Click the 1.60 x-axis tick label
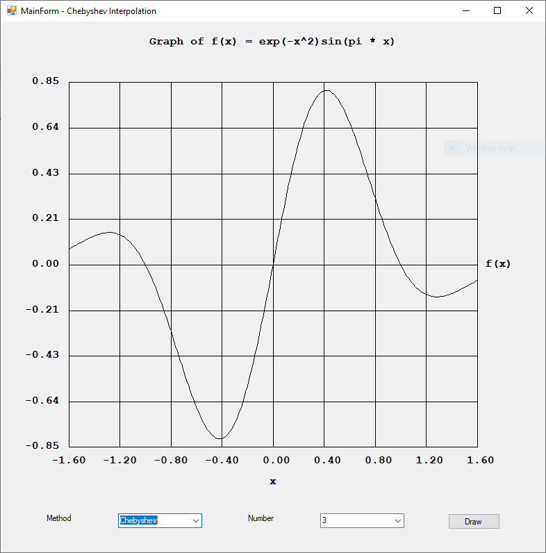The height and width of the screenshot is (553, 546). pyautogui.click(x=477, y=460)
